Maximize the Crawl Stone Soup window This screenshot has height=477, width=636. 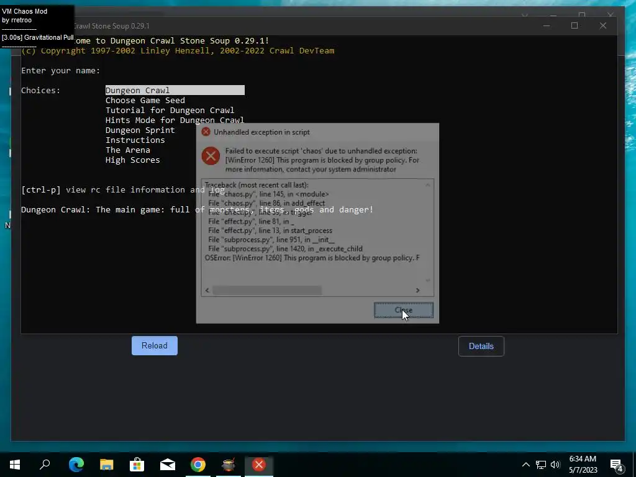click(575, 25)
